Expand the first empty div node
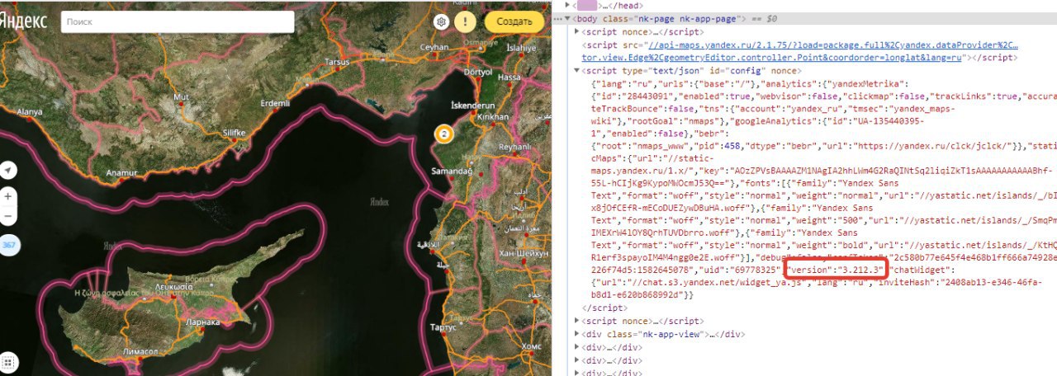Screen dimensions: 1057x376 tap(577, 347)
